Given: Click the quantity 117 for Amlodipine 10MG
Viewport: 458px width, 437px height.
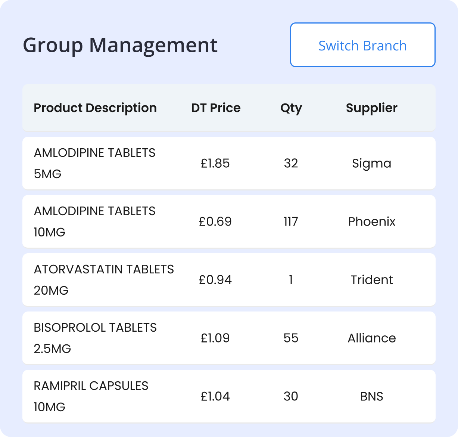Looking at the screenshot, I should 290,221.
